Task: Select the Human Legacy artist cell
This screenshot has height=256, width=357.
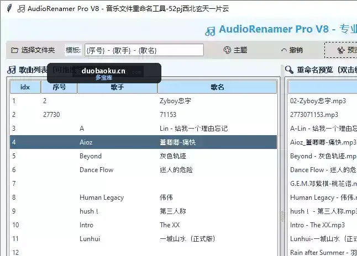Action: 102,198
